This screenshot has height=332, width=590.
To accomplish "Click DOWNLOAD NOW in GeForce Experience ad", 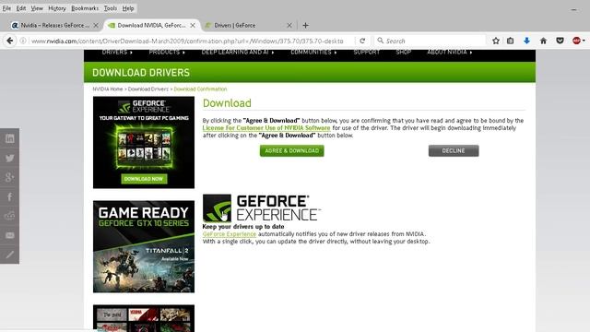I will pyautogui.click(x=144, y=179).
